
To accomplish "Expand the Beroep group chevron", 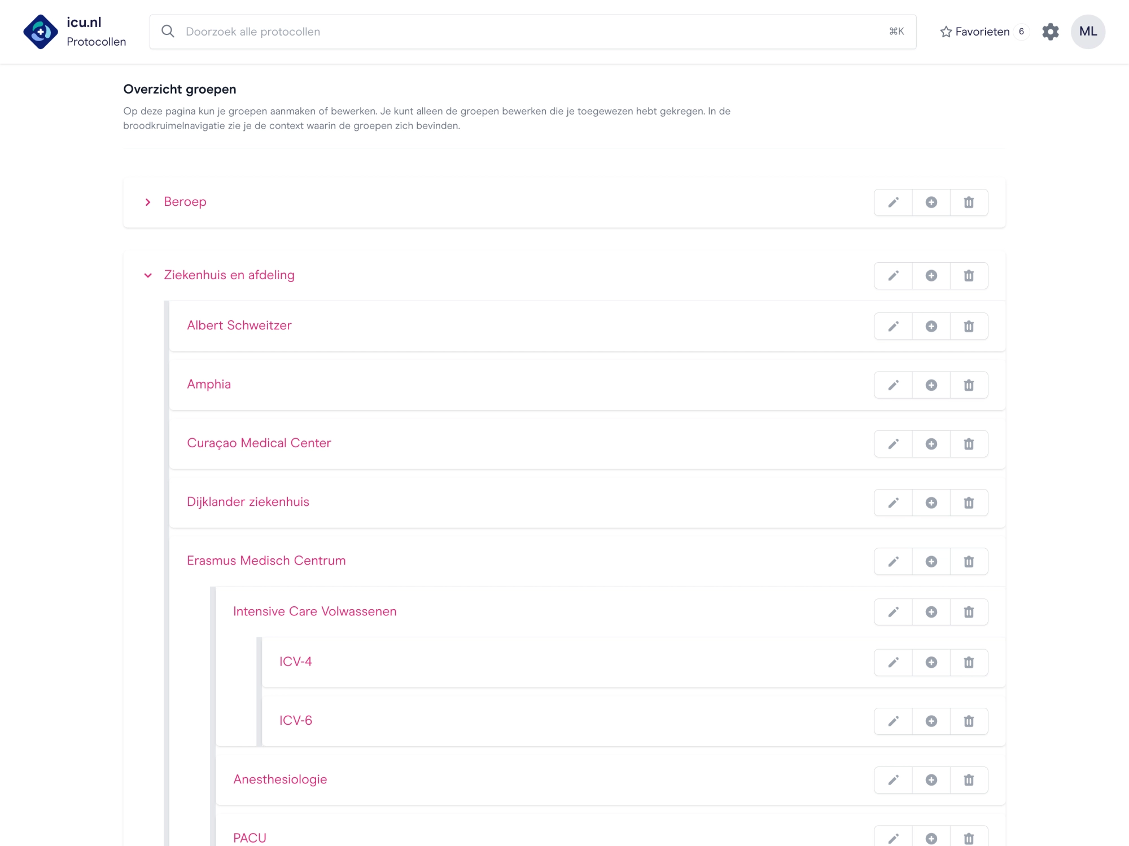I will click(148, 202).
